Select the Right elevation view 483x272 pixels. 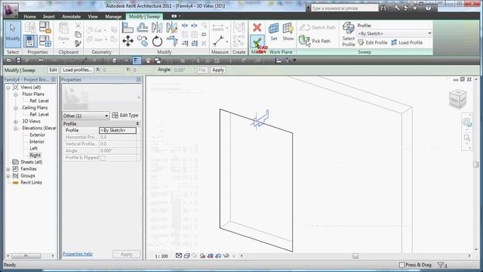[35, 155]
